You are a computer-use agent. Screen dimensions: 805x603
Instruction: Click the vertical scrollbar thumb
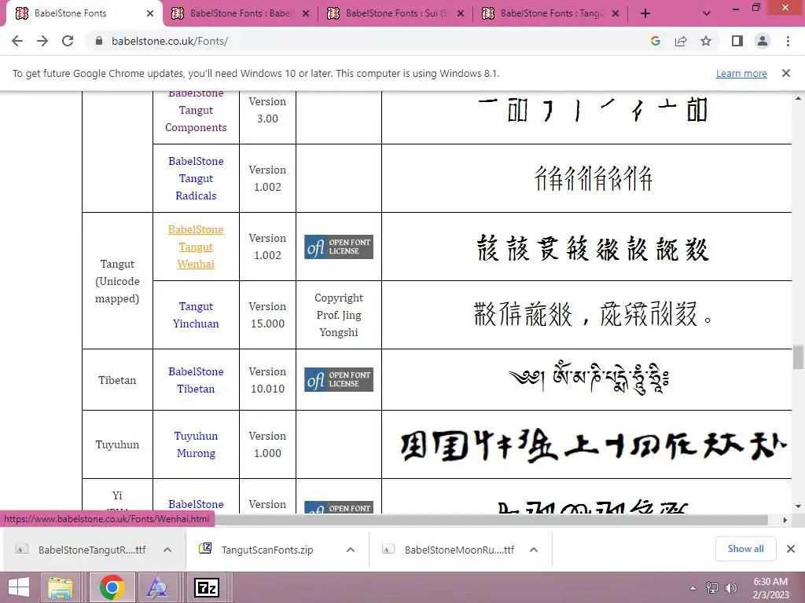click(798, 357)
